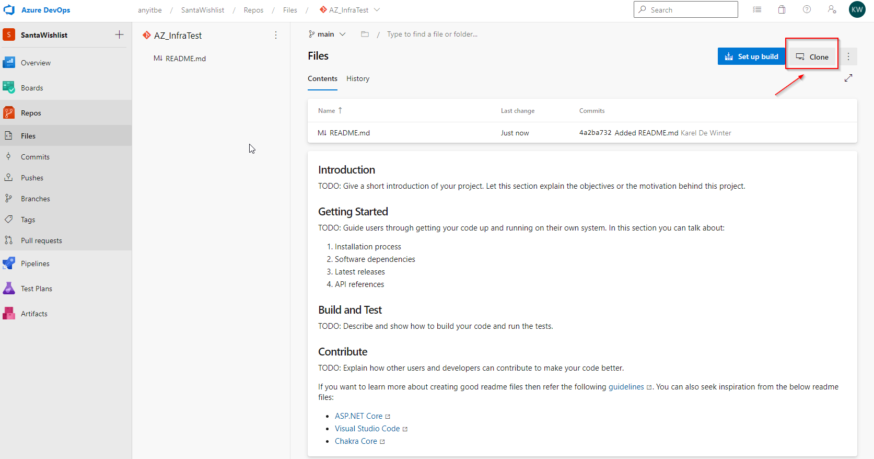Go to Repos breadcrumb
The height and width of the screenshot is (459, 874).
coord(253,10)
